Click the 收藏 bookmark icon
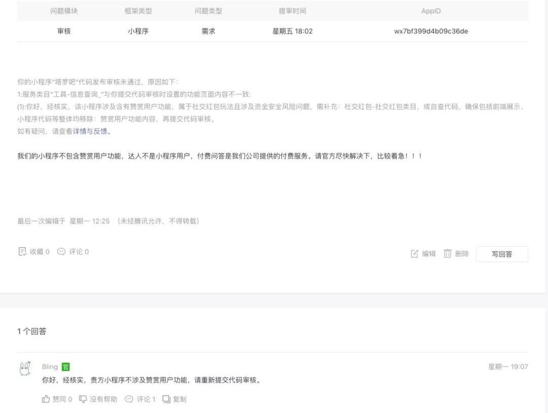 (22, 251)
